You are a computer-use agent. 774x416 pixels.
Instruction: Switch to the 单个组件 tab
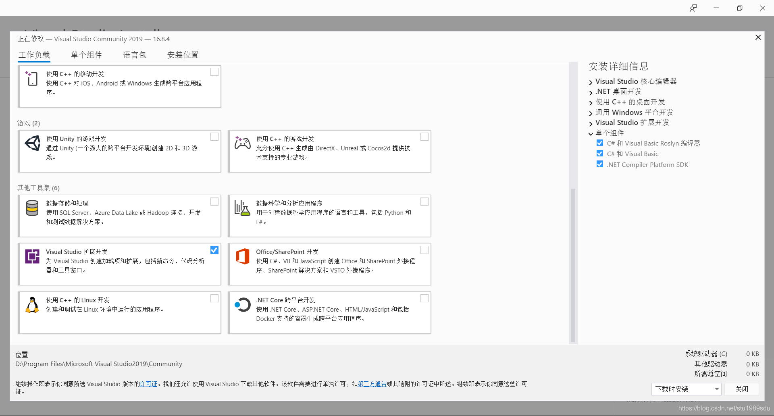coord(87,55)
